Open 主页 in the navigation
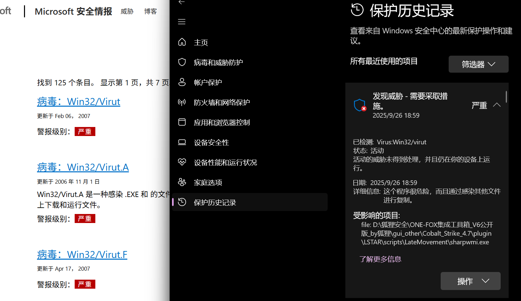The height and width of the screenshot is (301, 521). click(x=201, y=43)
